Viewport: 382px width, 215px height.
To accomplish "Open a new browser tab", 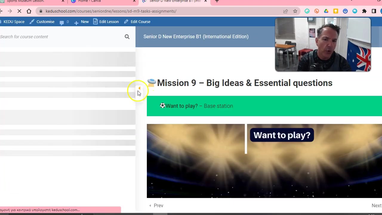I will [217, 1].
